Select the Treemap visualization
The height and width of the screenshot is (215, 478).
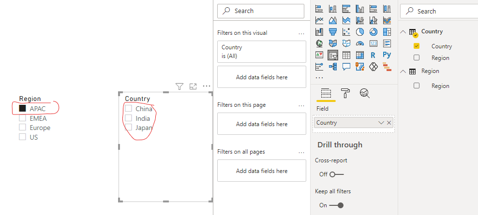(x=387, y=32)
